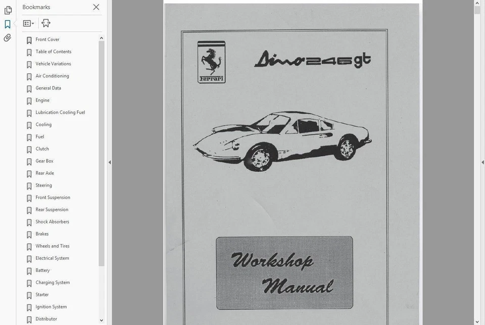Image resolution: width=485 pixels, height=325 pixels.
Task: Select the Bookmarks panel icon
Action: pos(7,23)
